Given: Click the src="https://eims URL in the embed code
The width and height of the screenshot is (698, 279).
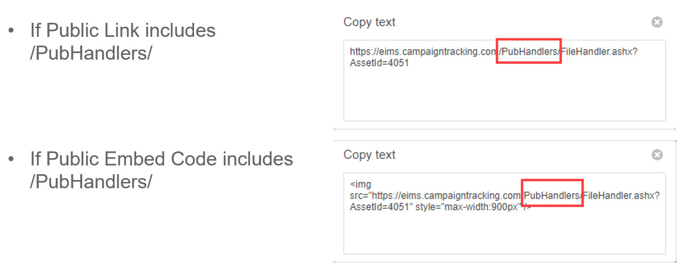Looking at the screenshot, I should coord(435,196).
